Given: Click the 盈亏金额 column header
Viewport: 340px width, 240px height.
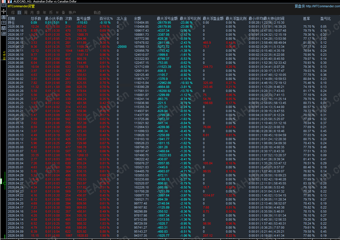Looking at the screenshot, I should coord(84,19).
